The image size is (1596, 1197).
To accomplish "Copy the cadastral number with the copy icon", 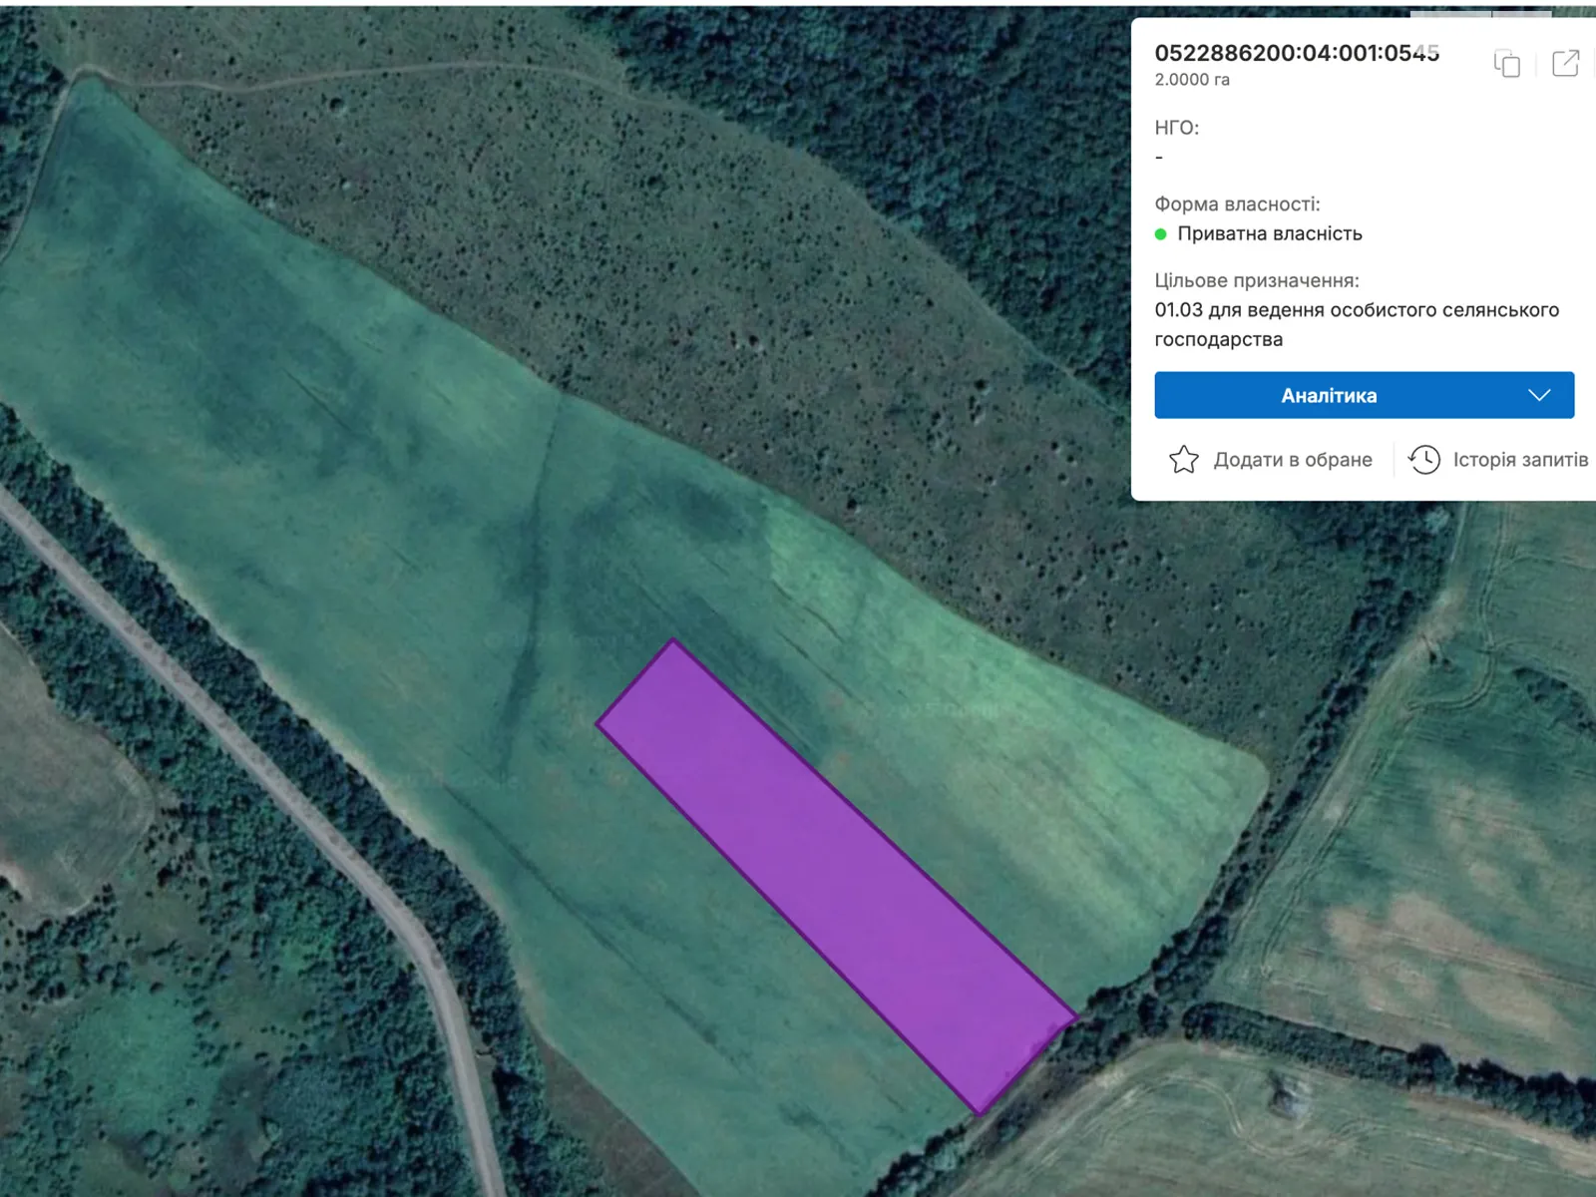I will (1506, 64).
